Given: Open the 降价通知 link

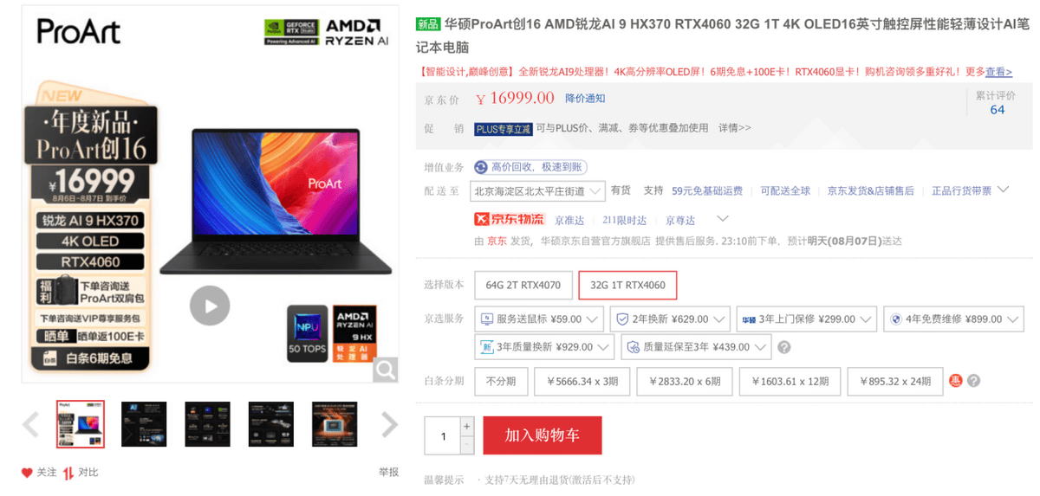Looking at the screenshot, I should coord(585,99).
